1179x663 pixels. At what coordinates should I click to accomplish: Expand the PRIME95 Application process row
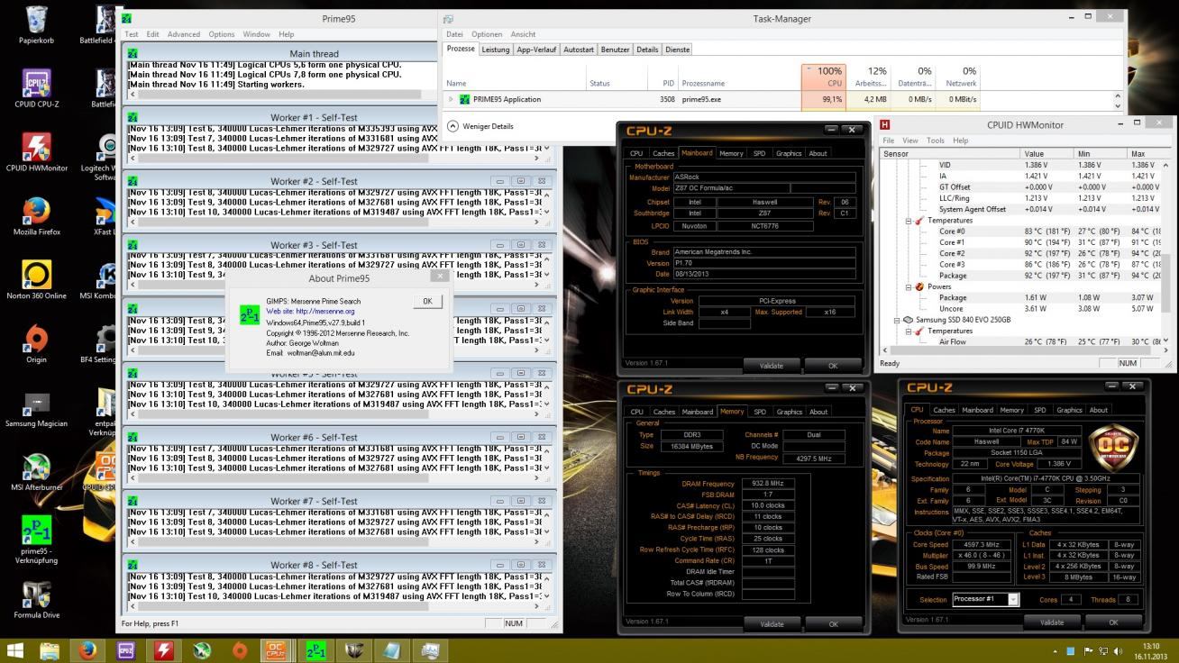point(451,100)
